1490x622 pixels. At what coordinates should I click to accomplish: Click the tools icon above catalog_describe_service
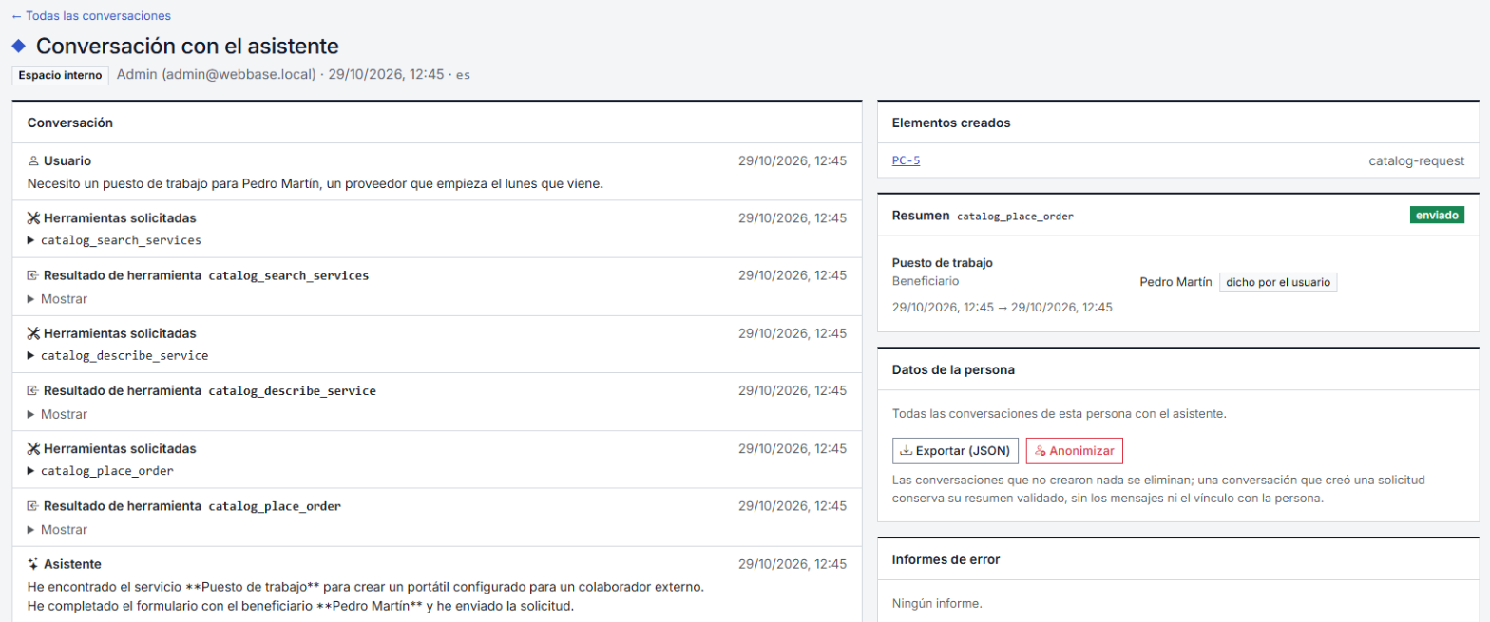pyautogui.click(x=33, y=333)
